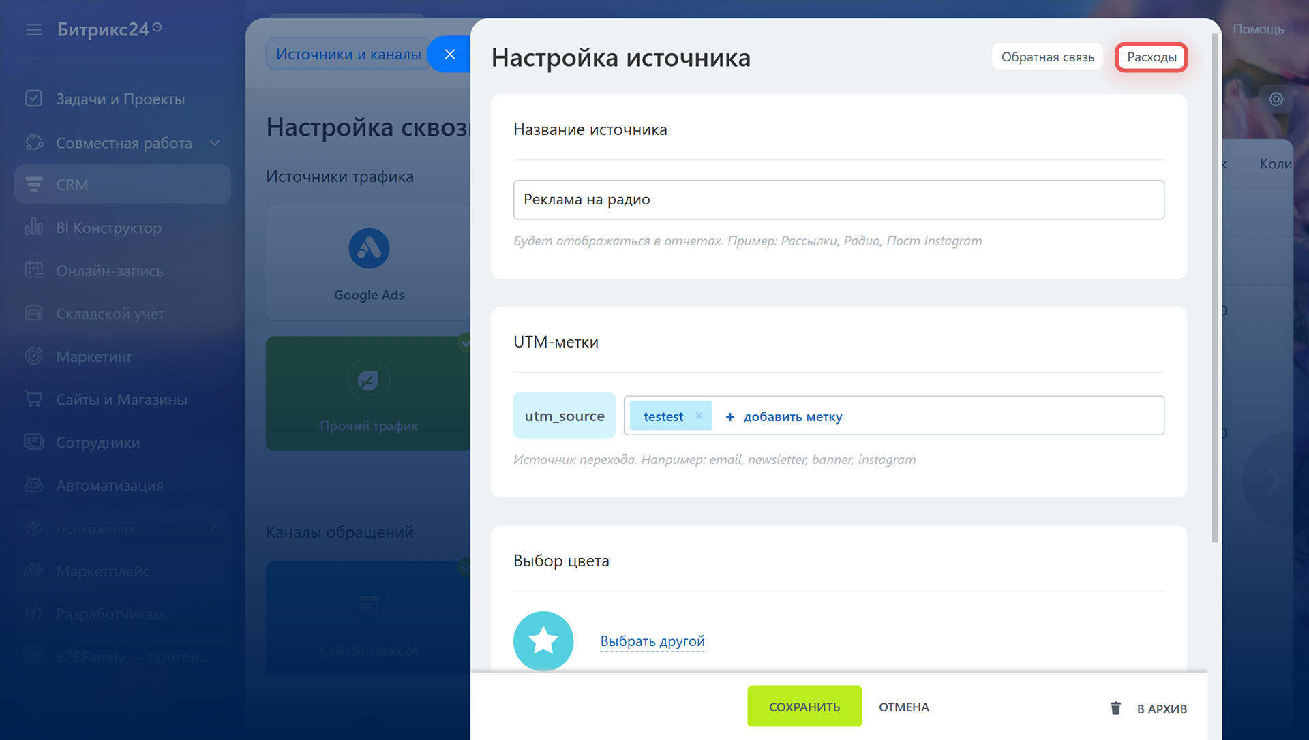Click the BI Конструктор chart icon
The width and height of the screenshot is (1309, 740).
33,227
